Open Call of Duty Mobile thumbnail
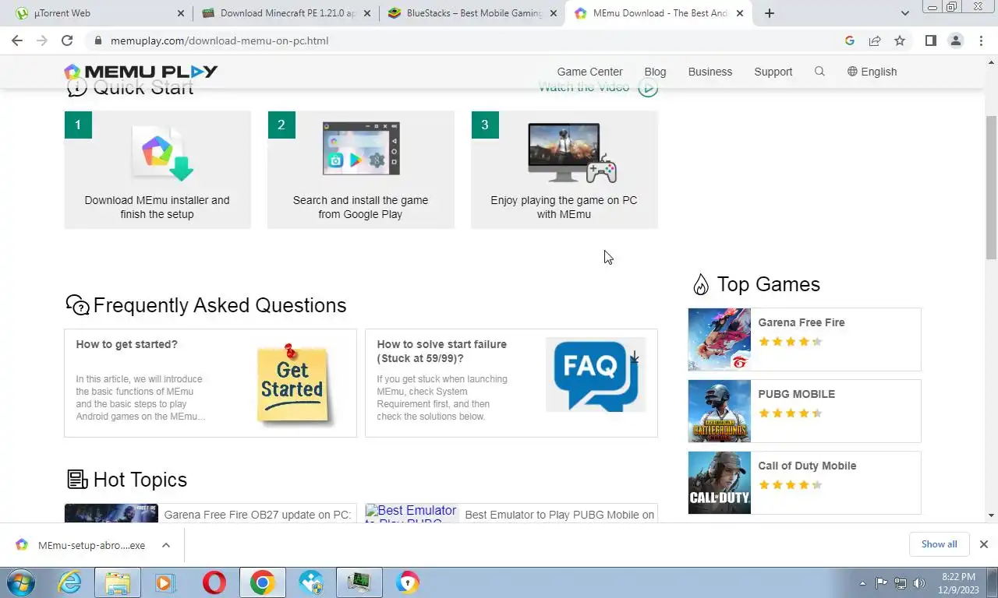 (x=720, y=483)
